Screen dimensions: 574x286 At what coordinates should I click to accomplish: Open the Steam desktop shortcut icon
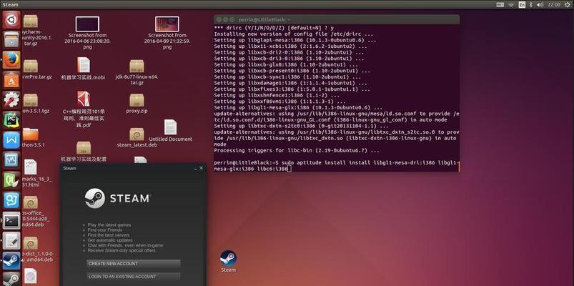click(x=228, y=258)
